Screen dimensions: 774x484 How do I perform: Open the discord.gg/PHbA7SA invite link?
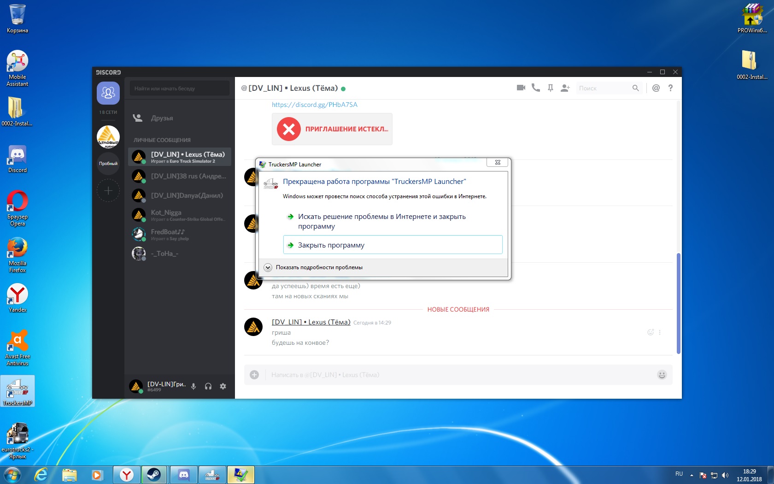(x=315, y=105)
